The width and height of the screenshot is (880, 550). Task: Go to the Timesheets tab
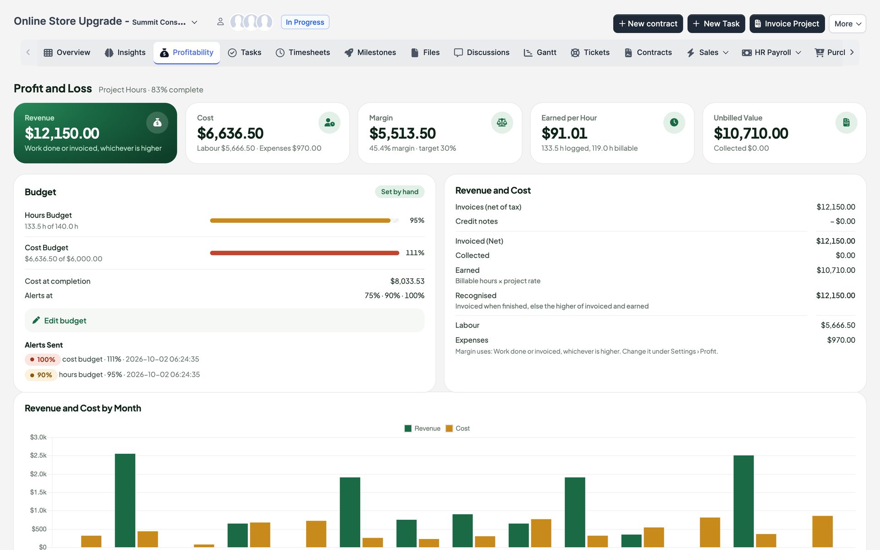[x=302, y=53]
